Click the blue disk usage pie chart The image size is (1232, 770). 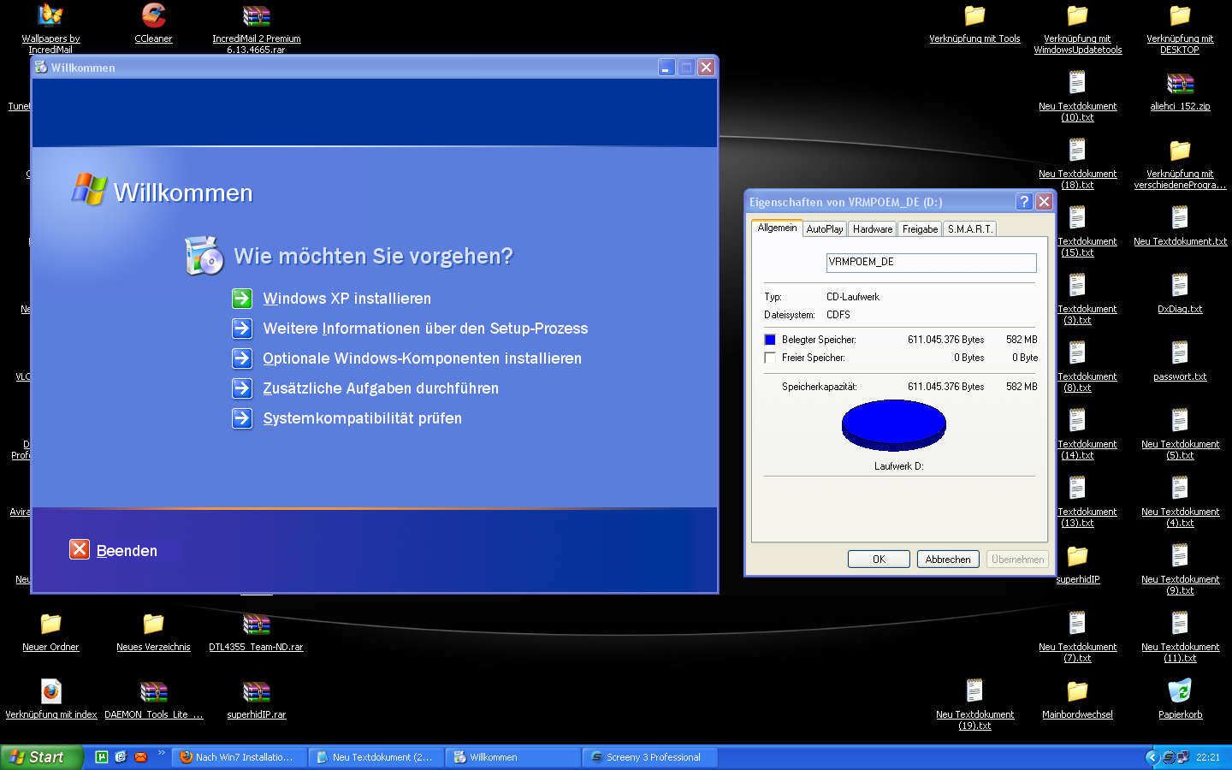[x=894, y=424]
